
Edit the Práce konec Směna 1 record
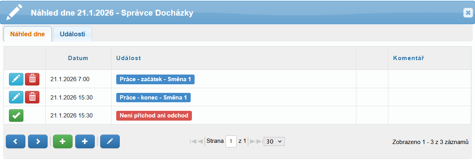[16, 97]
